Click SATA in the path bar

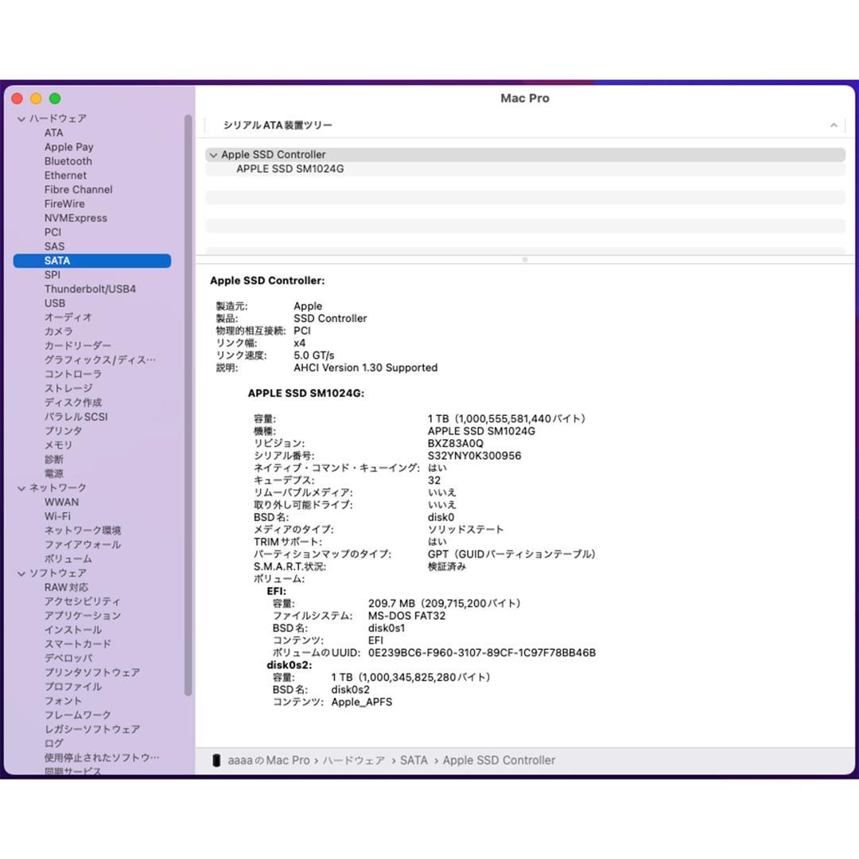(x=414, y=760)
